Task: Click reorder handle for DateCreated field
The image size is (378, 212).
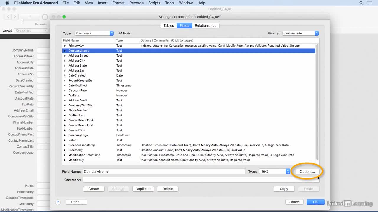Action: coord(65,75)
